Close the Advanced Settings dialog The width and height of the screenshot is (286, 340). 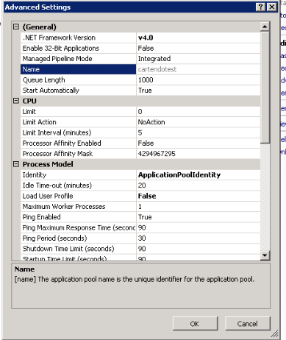[271, 7]
